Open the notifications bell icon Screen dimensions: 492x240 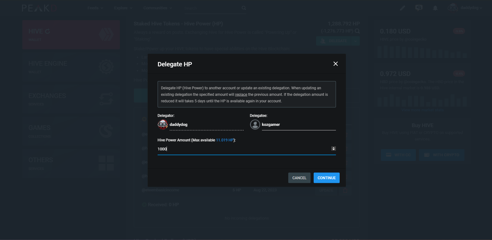(x=435, y=8)
